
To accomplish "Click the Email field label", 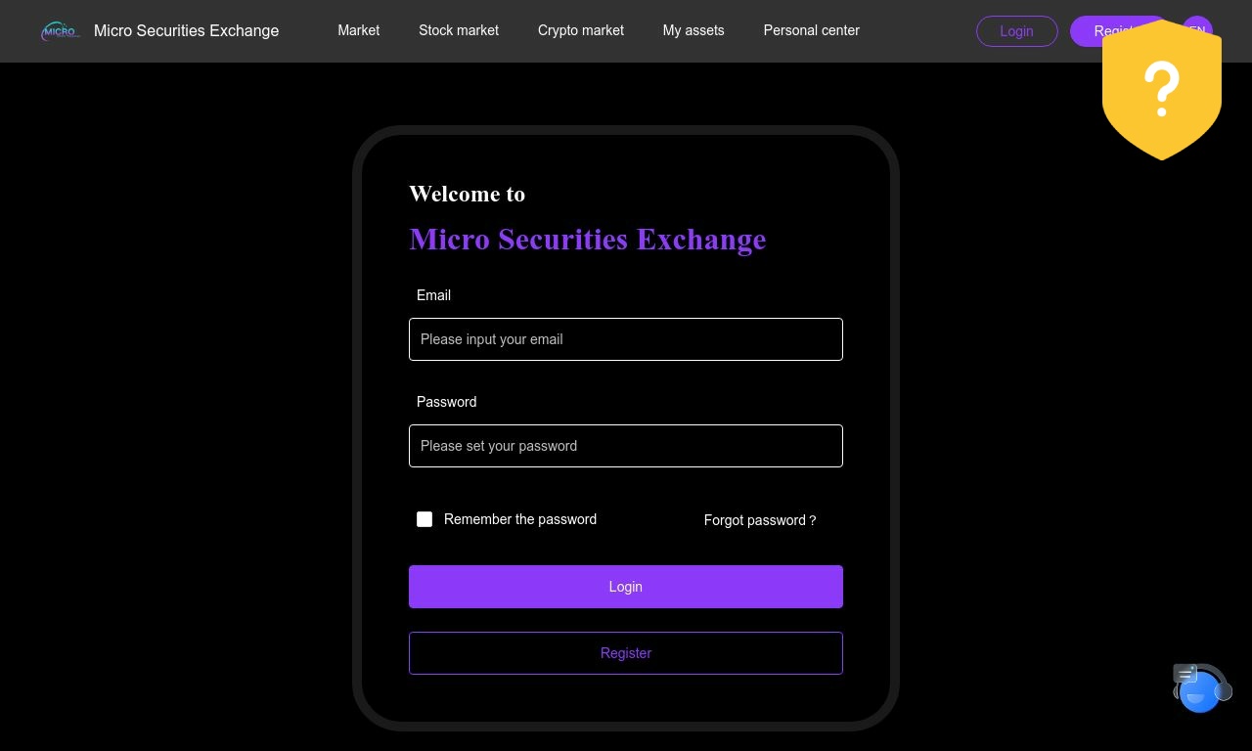I will pyautogui.click(x=433, y=295).
